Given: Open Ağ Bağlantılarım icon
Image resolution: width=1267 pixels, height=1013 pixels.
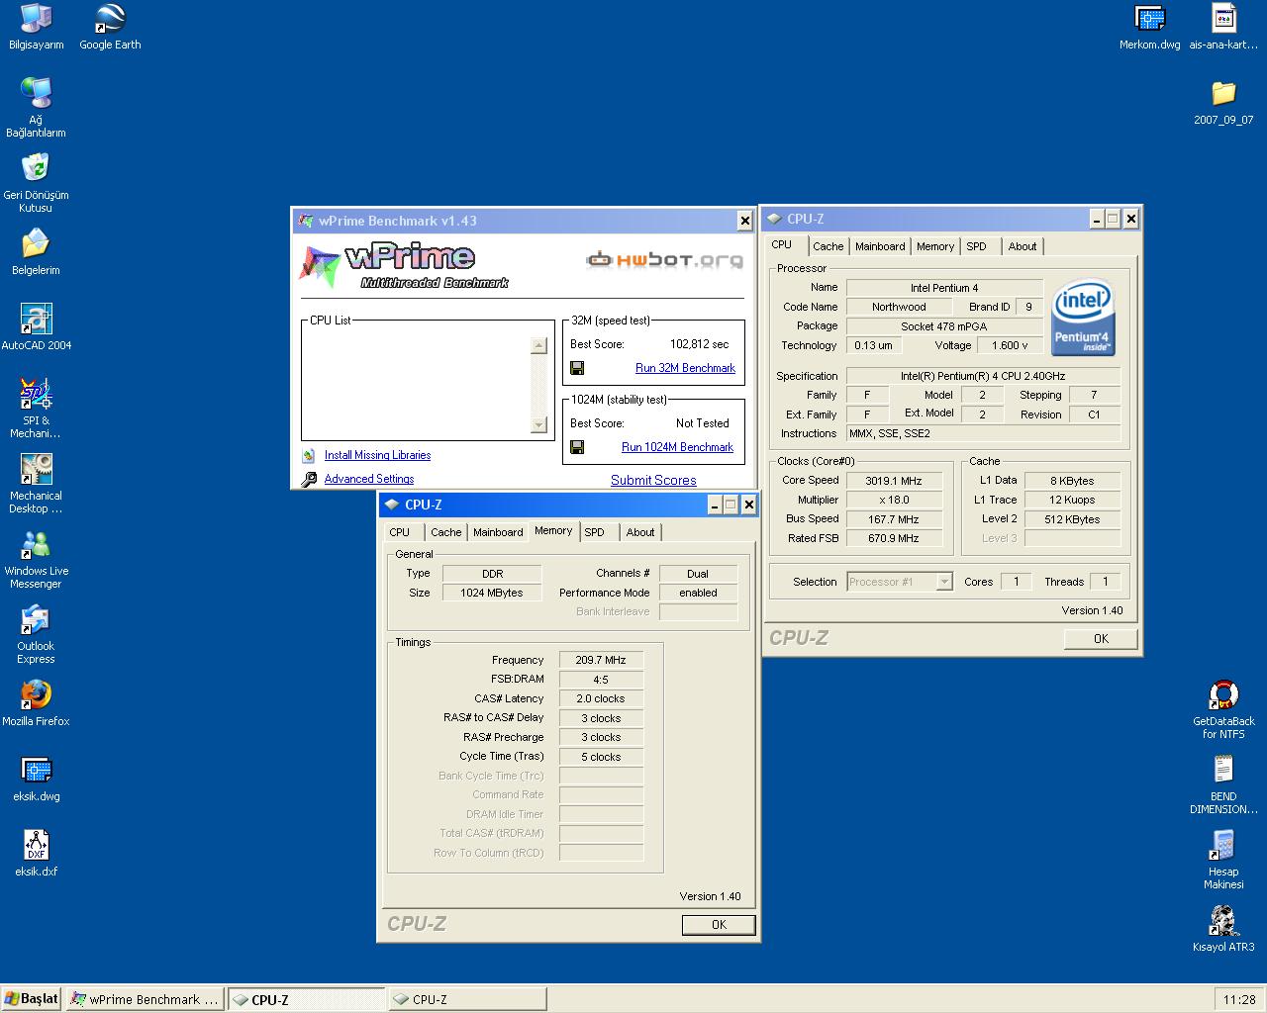Looking at the screenshot, I should point(36,107).
